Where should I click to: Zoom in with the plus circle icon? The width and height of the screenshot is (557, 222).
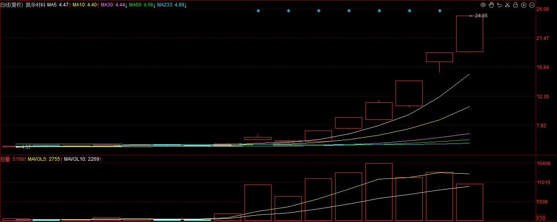(524, 5)
